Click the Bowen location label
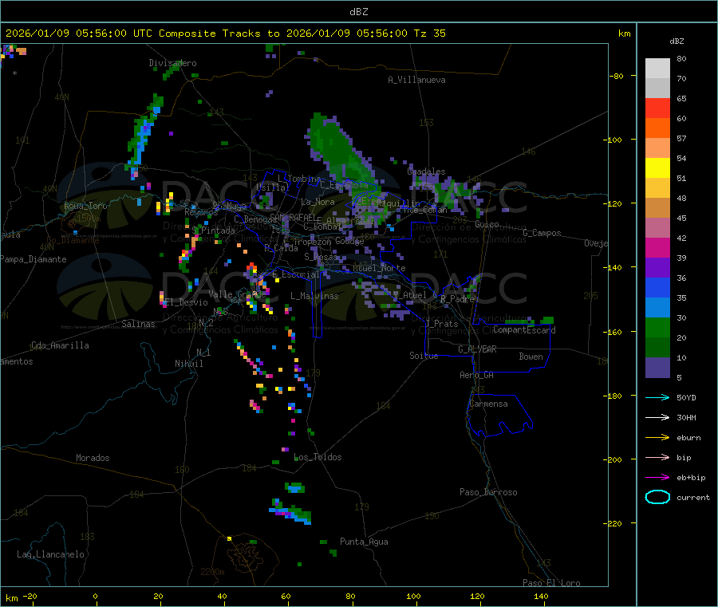This screenshot has width=718, height=607. 531,357
